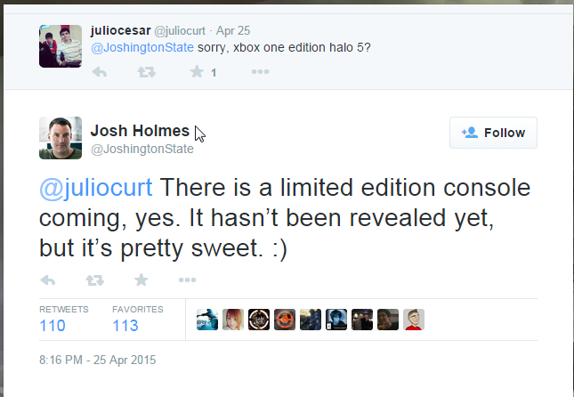Reply to Josh Holmes' main tweet
Image resolution: width=574 pixels, height=397 pixels.
(49, 280)
